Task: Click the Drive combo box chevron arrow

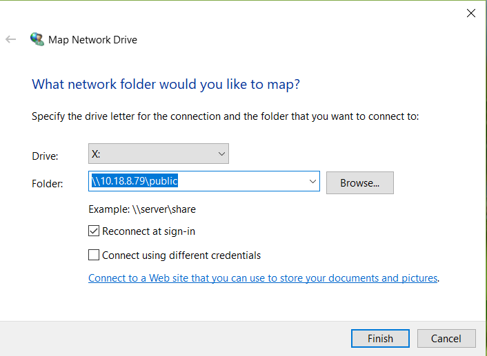Action: (x=221, y=154)
